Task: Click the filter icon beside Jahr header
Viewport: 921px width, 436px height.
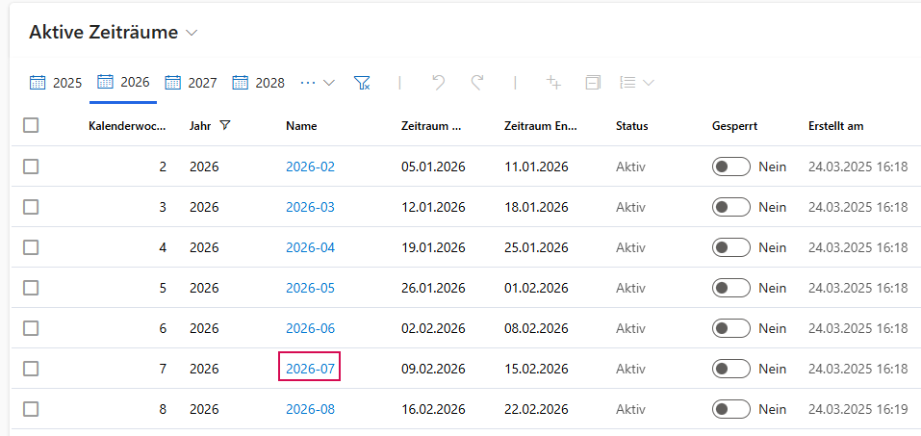Action: [225, 125]
